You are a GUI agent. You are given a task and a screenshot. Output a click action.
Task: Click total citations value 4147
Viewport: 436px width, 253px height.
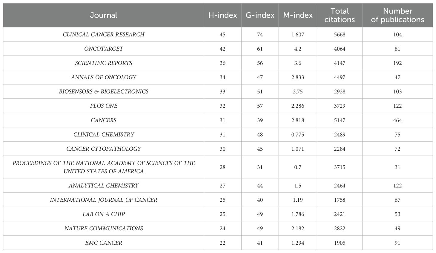(340, 63)
